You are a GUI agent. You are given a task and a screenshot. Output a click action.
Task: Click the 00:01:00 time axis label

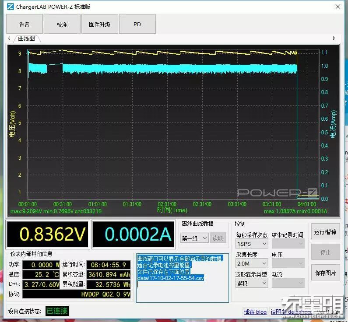point(27,204)
